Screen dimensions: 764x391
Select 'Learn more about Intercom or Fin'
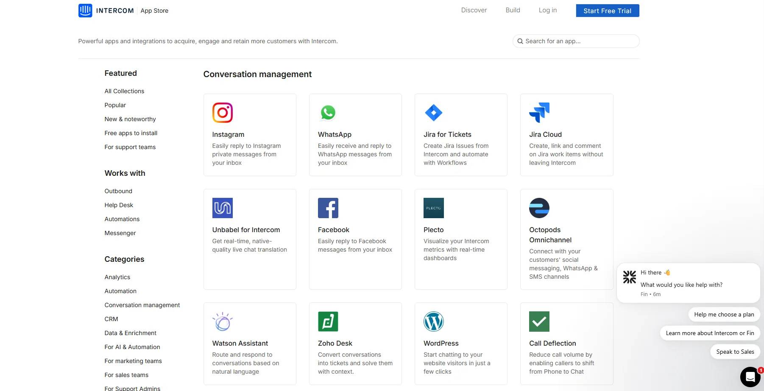click(x=710, y=333)
